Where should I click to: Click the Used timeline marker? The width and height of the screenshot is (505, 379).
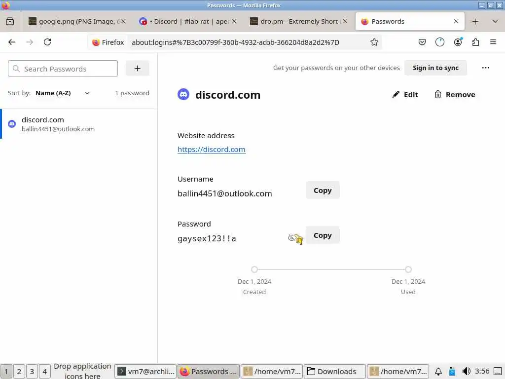click(408, 269)
